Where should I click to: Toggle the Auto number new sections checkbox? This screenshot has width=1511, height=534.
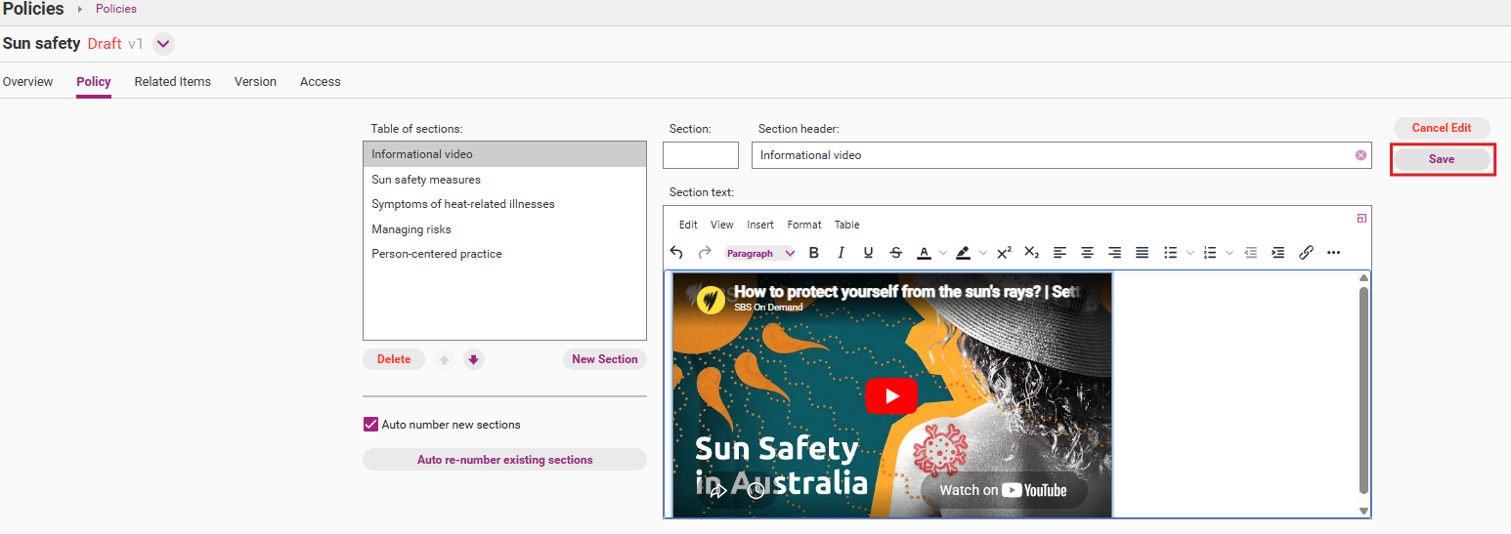tap(370, 425)
